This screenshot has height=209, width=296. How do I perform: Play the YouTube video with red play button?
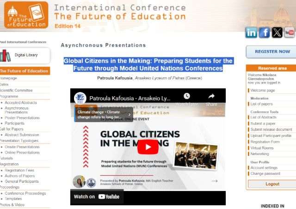click(148, 147)
